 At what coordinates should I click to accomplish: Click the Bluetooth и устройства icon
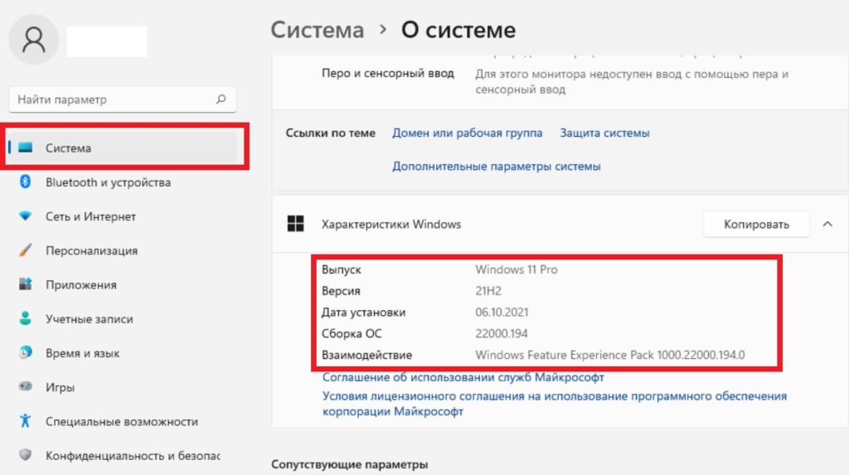tap(26, 182)
